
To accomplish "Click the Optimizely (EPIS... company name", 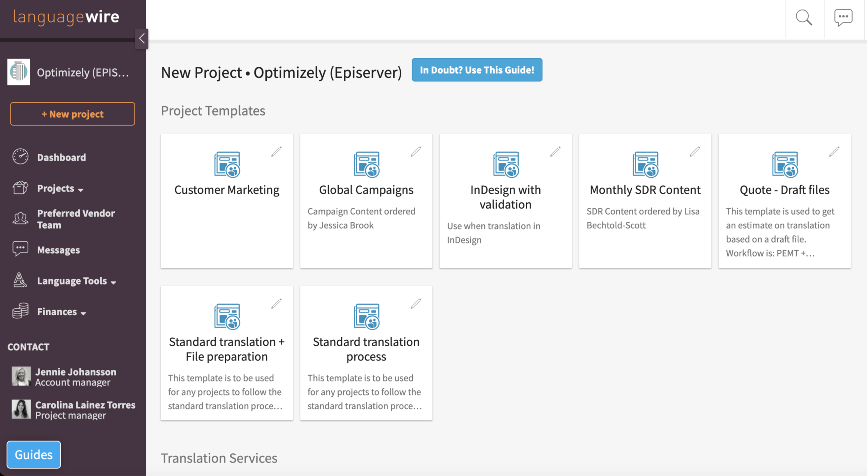I will 83,72.
